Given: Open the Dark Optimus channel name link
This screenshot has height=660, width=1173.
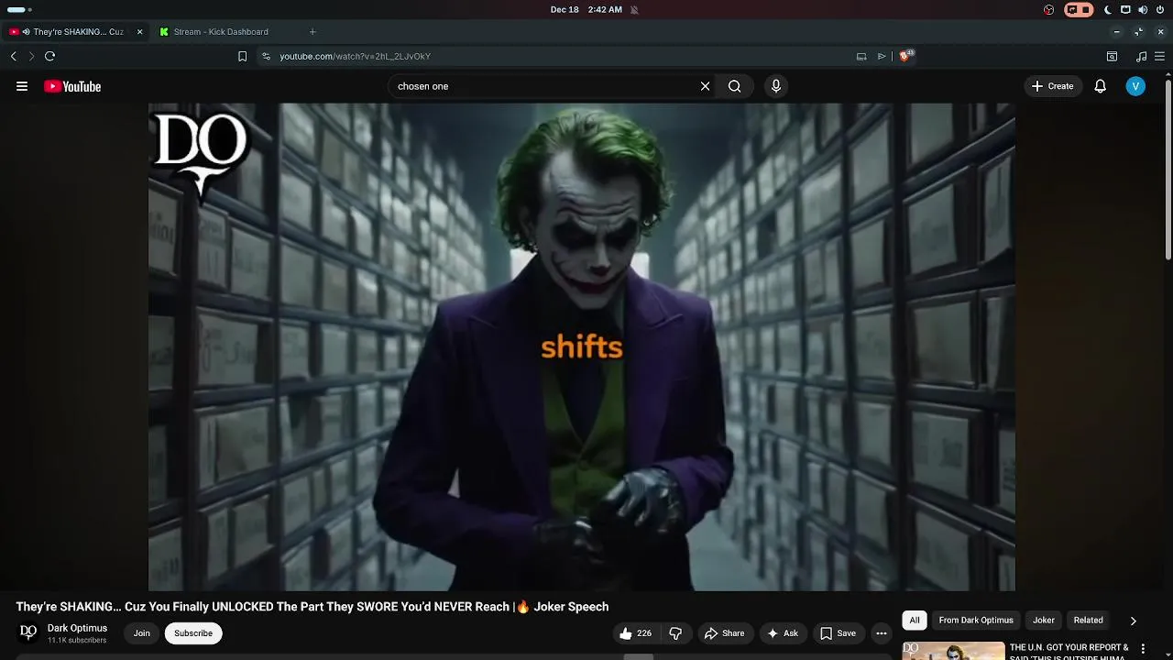Looking at the screenshot, I should click(x=77, y=628).
